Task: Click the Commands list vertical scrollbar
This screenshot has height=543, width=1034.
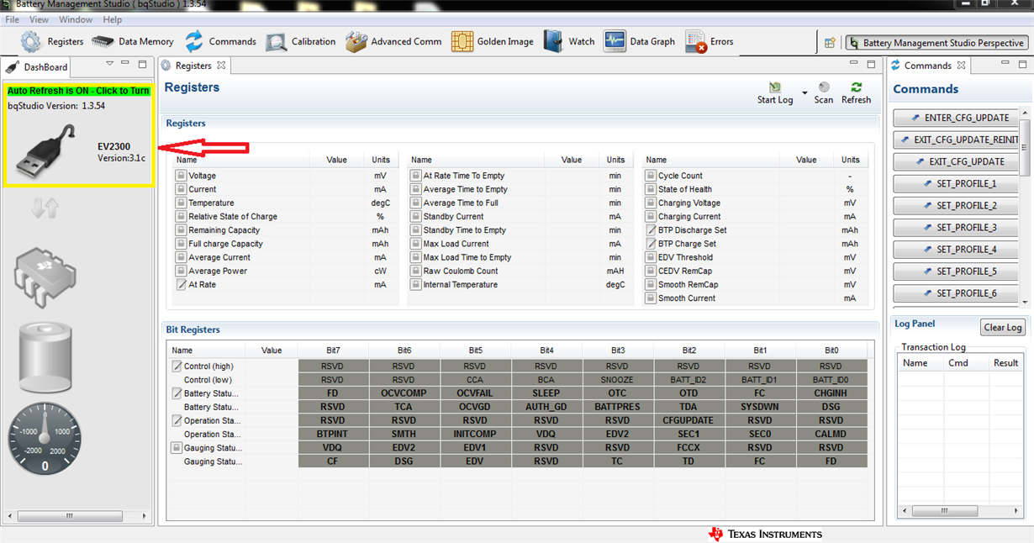Action: [x=1026, y=206]
